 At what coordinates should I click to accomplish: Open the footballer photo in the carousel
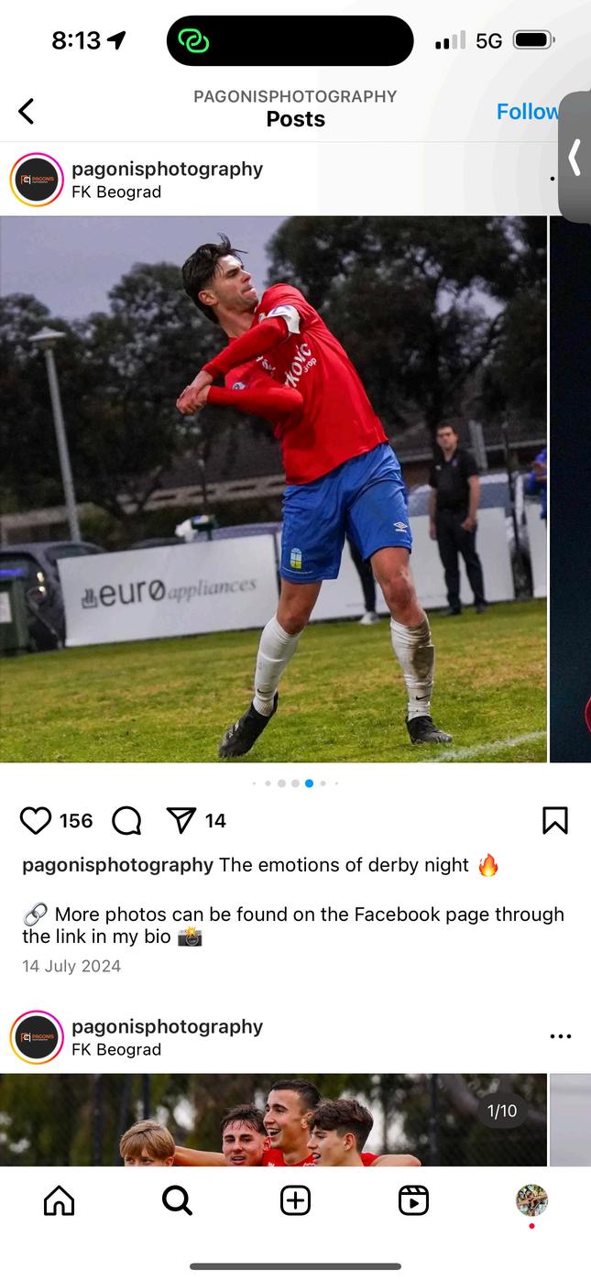click(273, 489)
